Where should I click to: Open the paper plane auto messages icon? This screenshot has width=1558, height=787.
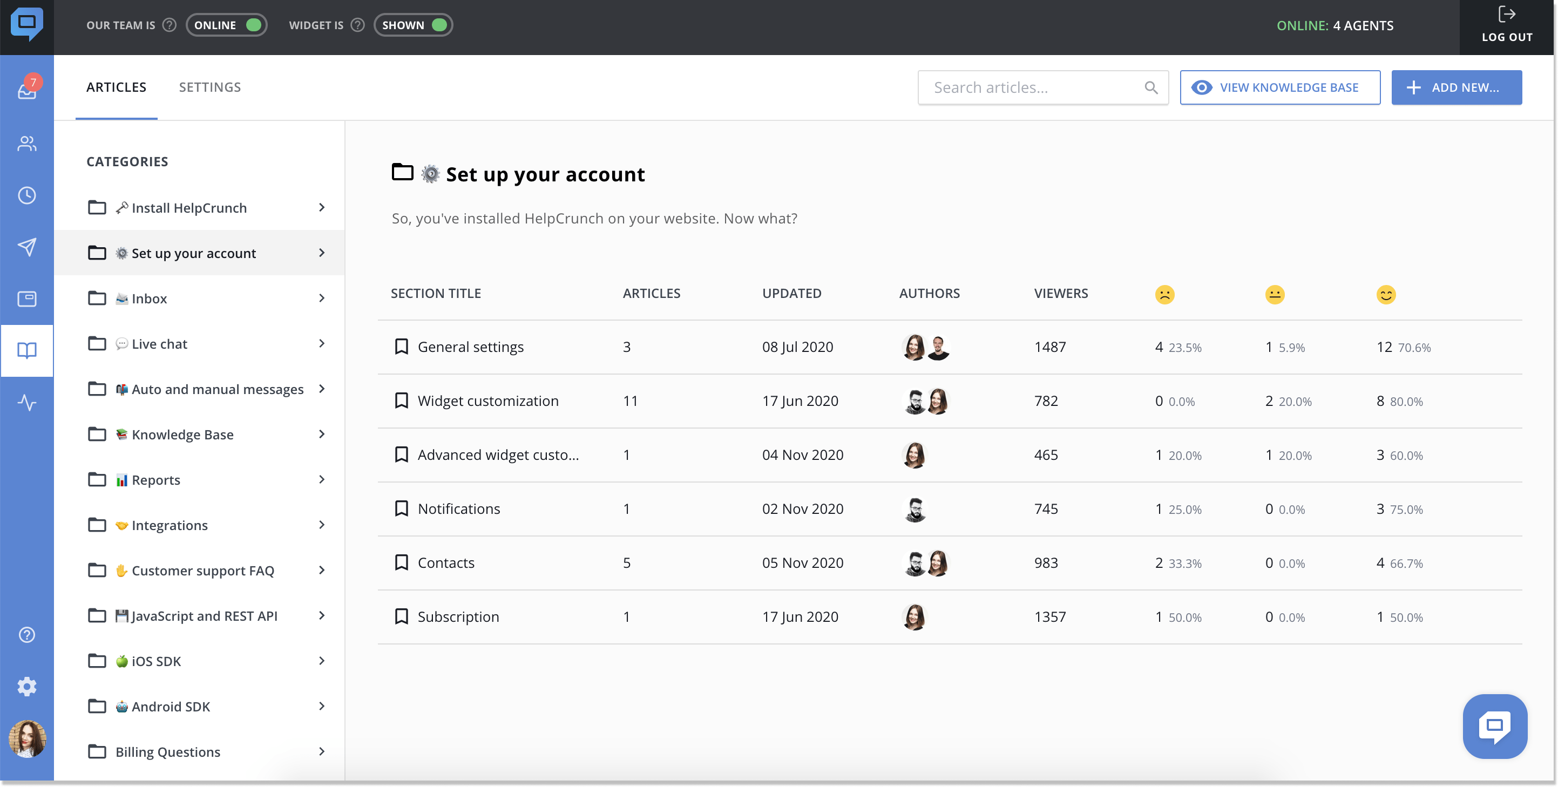tap(26, 247)
